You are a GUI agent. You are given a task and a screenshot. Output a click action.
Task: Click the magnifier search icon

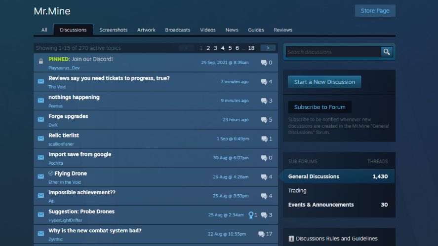[387, 52]
